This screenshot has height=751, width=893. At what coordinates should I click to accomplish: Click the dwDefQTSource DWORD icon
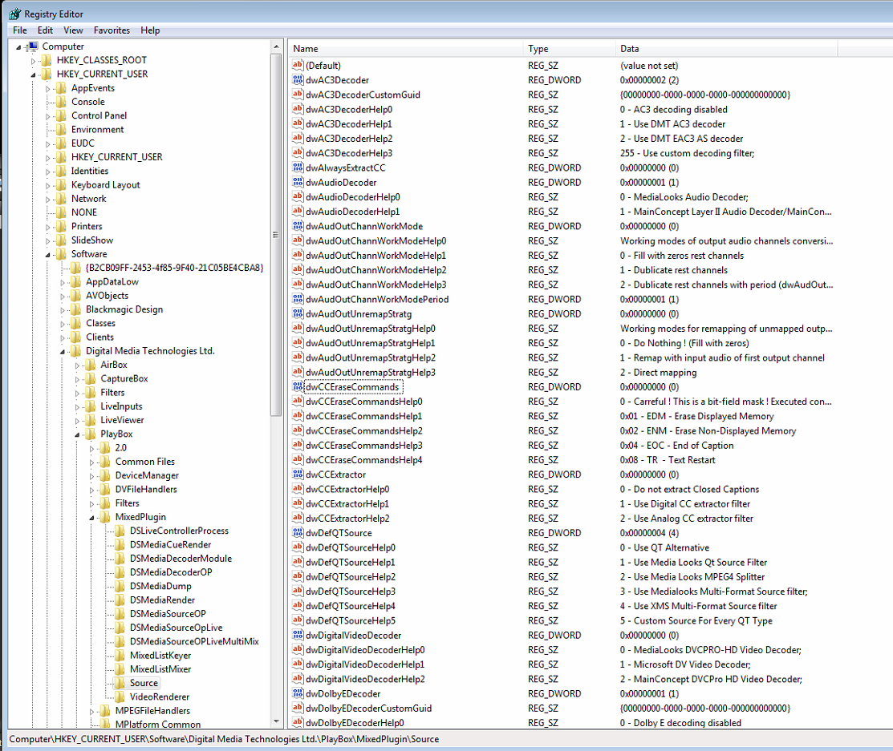298,532
